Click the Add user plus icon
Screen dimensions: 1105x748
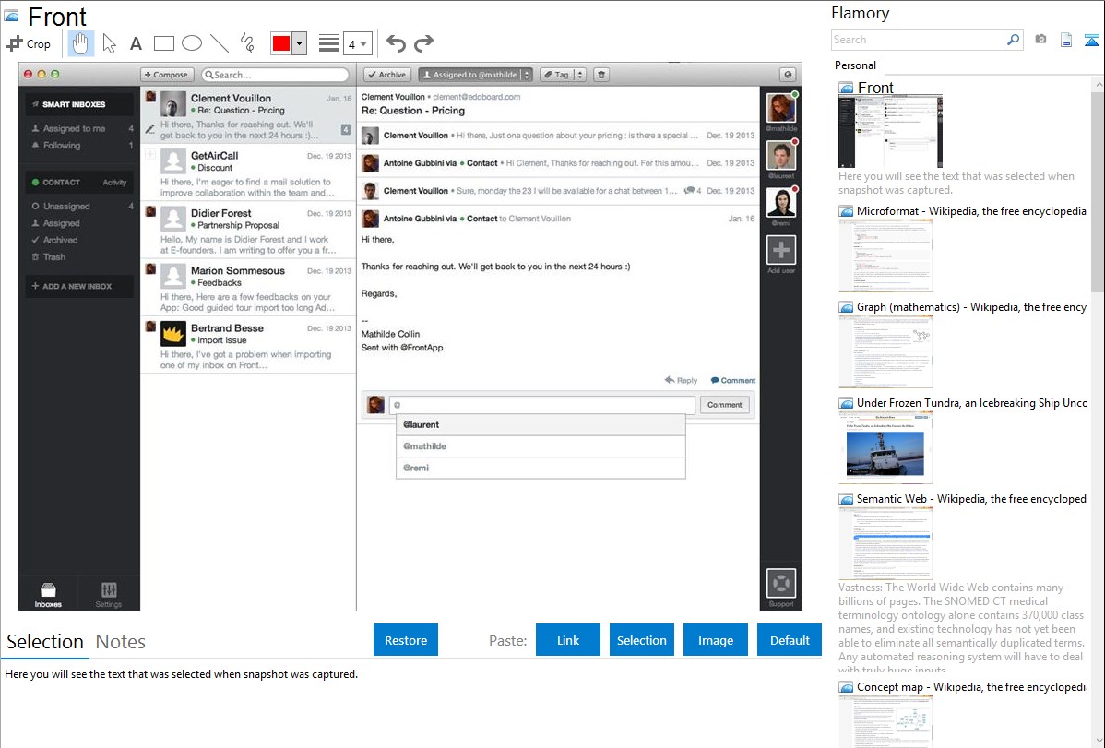(781, 250)
